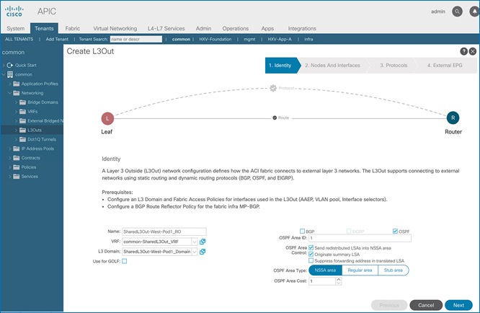
Task: Open the Apps tab
Action: pos(267,28)
